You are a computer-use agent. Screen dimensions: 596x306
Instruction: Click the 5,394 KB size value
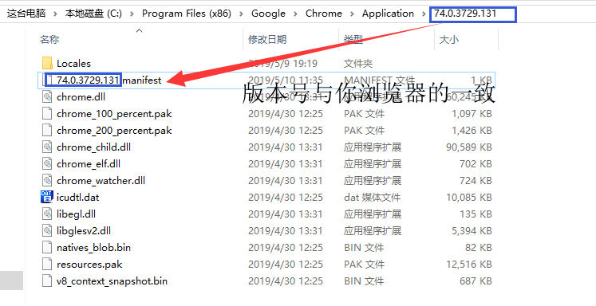(472, 230)
